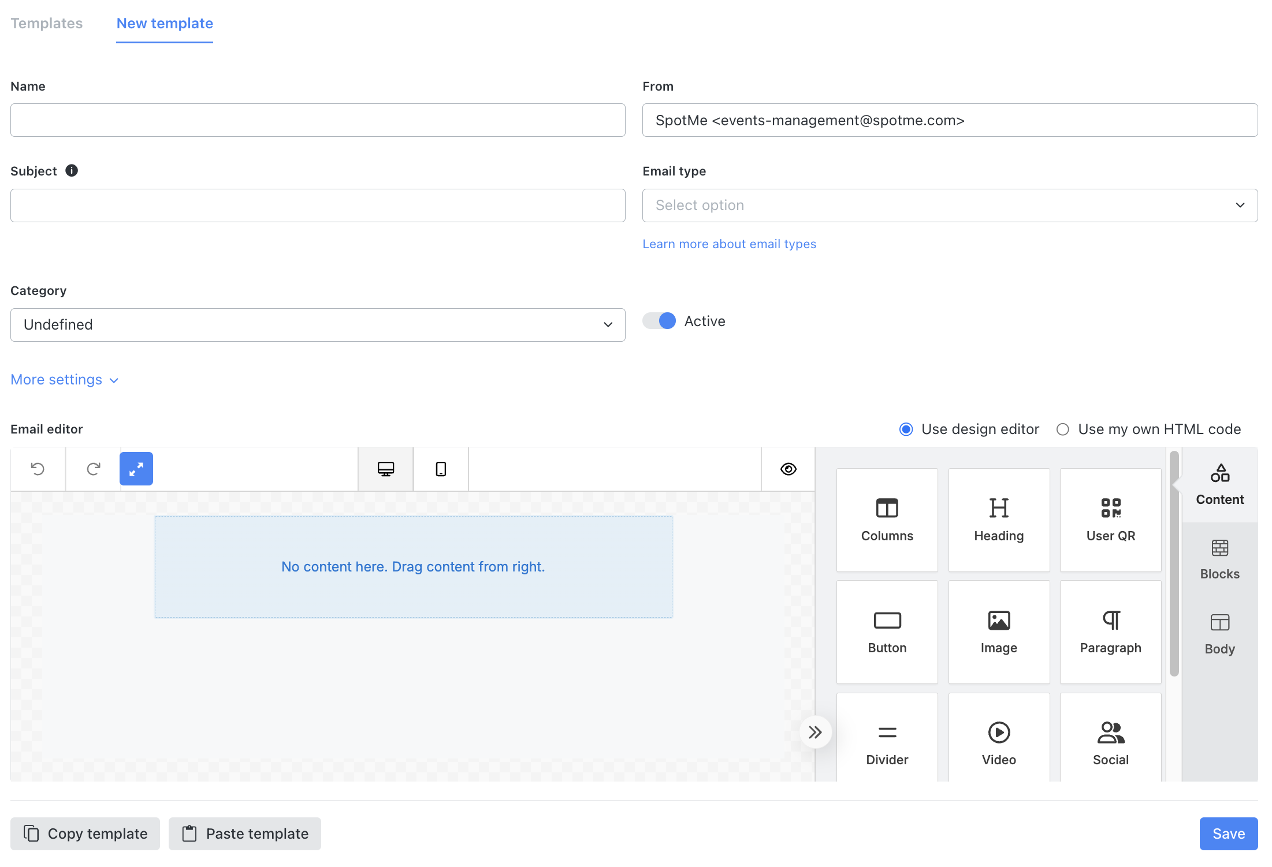Click the empty content drop area
Image resolution: width=1272 pixels, height=867 pixels.
(413, 567)
